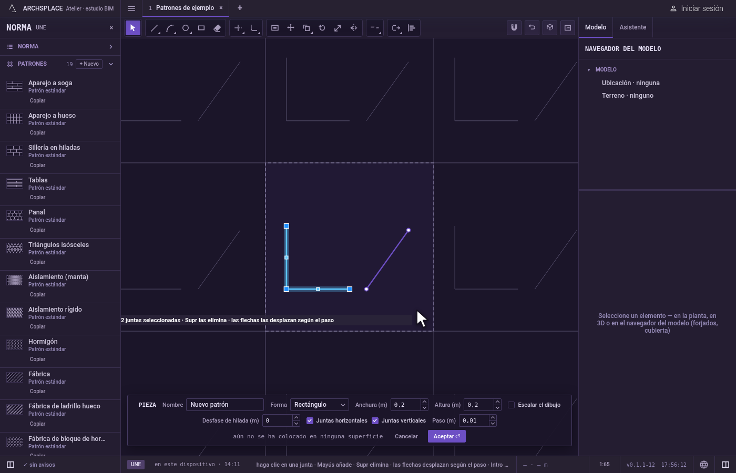
Task: Add a new tab with plus
Action: (x=240, y=8)
